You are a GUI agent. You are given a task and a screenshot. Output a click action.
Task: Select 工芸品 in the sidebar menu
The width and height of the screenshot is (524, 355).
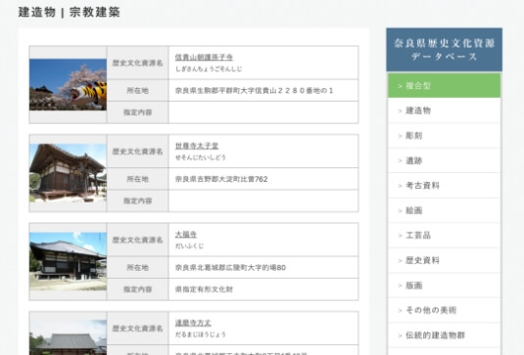[x=444, y=236]
